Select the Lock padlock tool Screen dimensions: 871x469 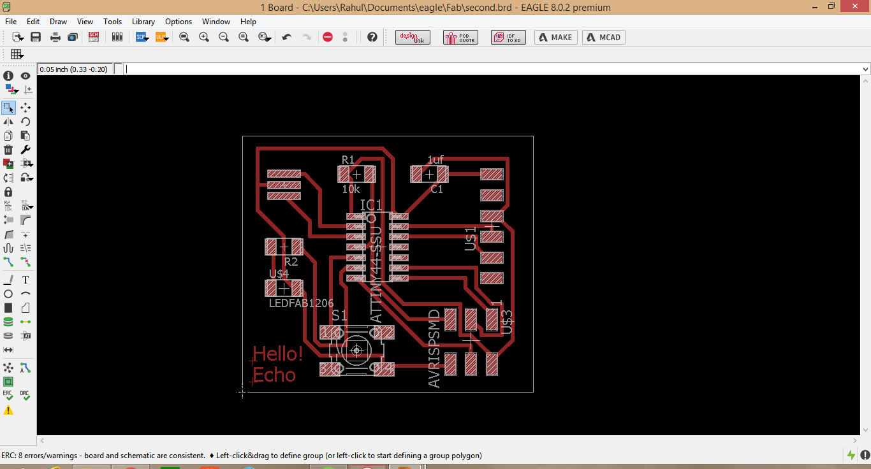click(8, 192)
